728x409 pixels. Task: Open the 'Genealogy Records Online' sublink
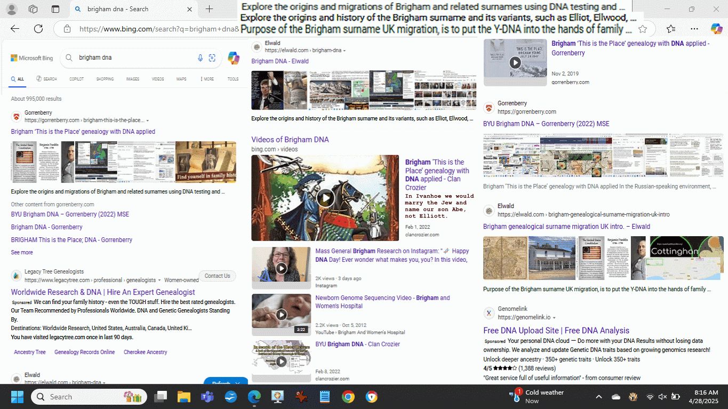(84, 352)
